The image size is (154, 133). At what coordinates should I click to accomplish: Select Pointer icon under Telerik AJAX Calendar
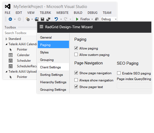click(x=11, y=50)
